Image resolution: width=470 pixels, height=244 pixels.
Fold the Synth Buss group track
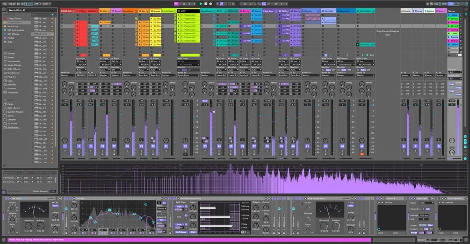pyautogui.click(x=175, y=11)
